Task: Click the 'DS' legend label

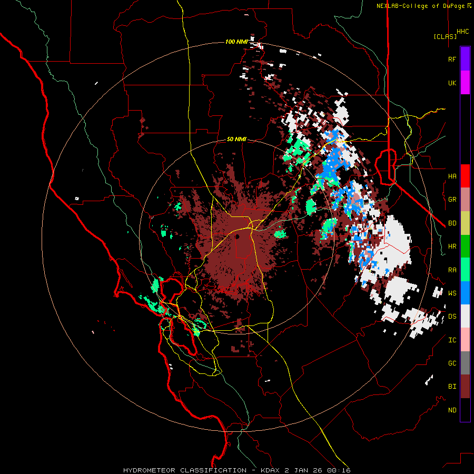Action: click(x=452, y=317)
